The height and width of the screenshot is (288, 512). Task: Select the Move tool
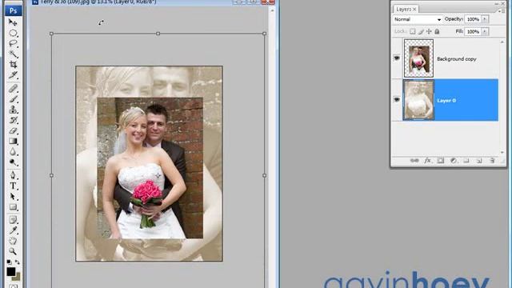pyautogui.click(x=13, y=22)
